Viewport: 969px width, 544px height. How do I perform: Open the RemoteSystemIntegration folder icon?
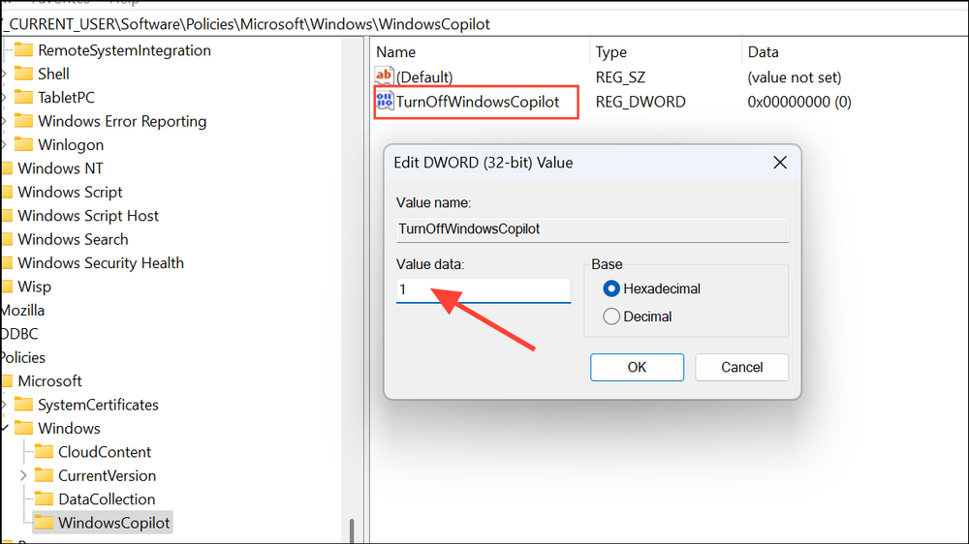23,49
